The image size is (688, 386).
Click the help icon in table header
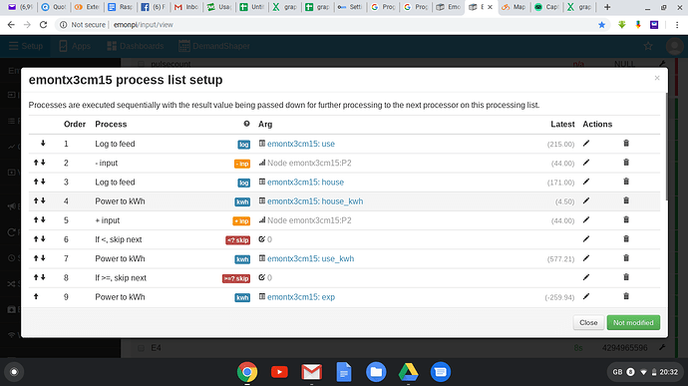pyautogui.click(x=246, y=124)
